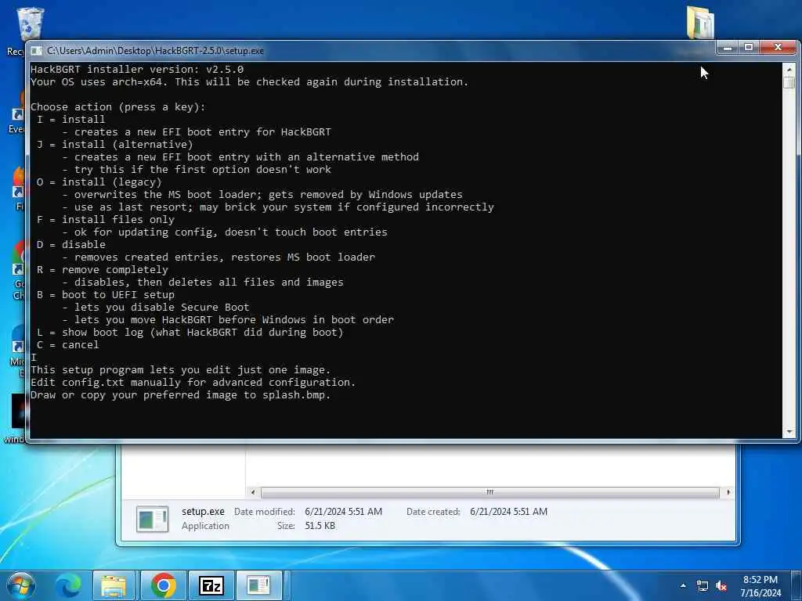802x601 pixels.
Task: Click the 'R = remove completely' line
Action: coord(102,269)
